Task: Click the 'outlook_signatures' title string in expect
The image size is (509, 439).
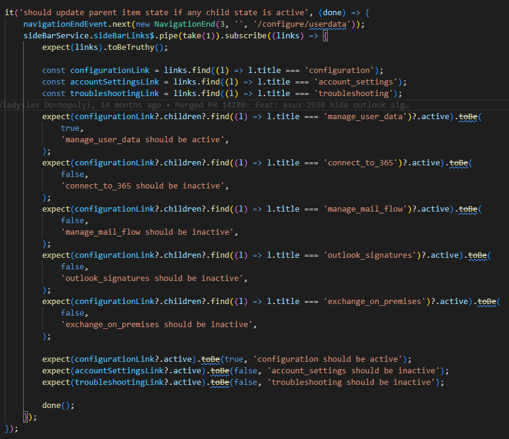Action: coord(370,255)
